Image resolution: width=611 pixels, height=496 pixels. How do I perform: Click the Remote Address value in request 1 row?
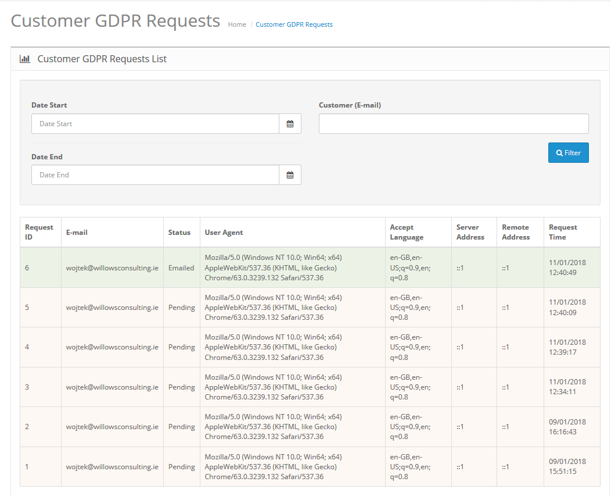point(505,467)
